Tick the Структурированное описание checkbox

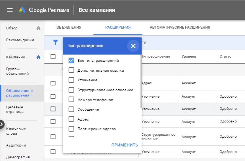[x=71, y=90]
